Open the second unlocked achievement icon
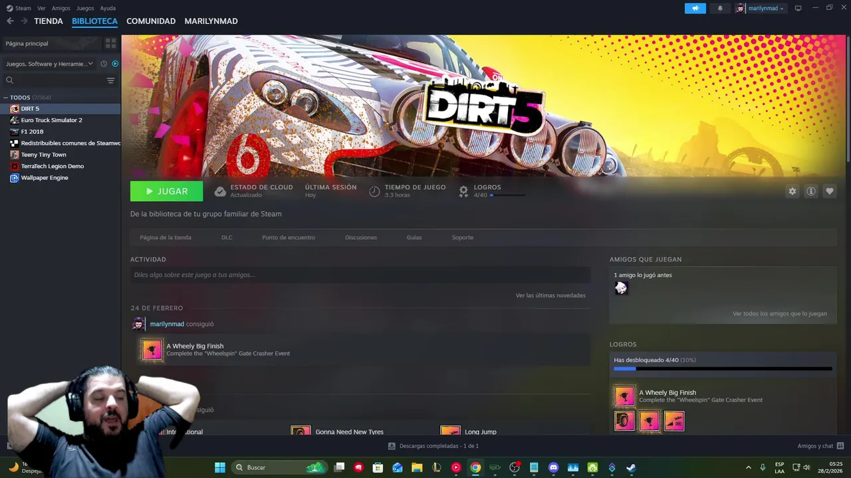The height and width of the screenshot is (478, 851). coord(649,421)
